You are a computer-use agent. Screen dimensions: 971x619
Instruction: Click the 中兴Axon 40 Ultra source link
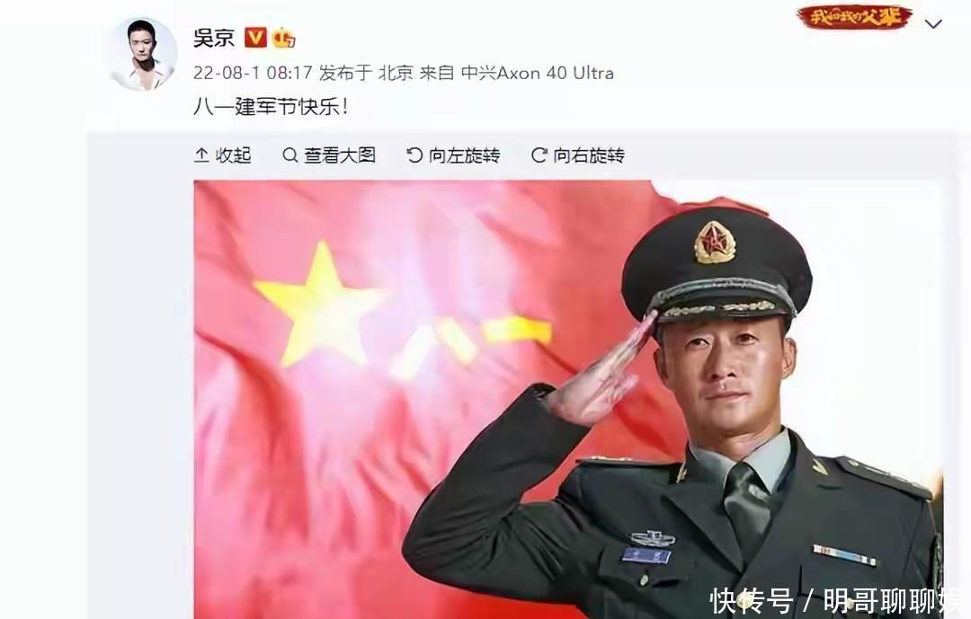[538, 73]
